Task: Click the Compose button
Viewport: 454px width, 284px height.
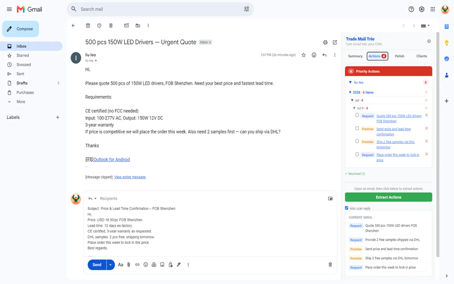Action: pyautogui.click(x=20, y=29)
